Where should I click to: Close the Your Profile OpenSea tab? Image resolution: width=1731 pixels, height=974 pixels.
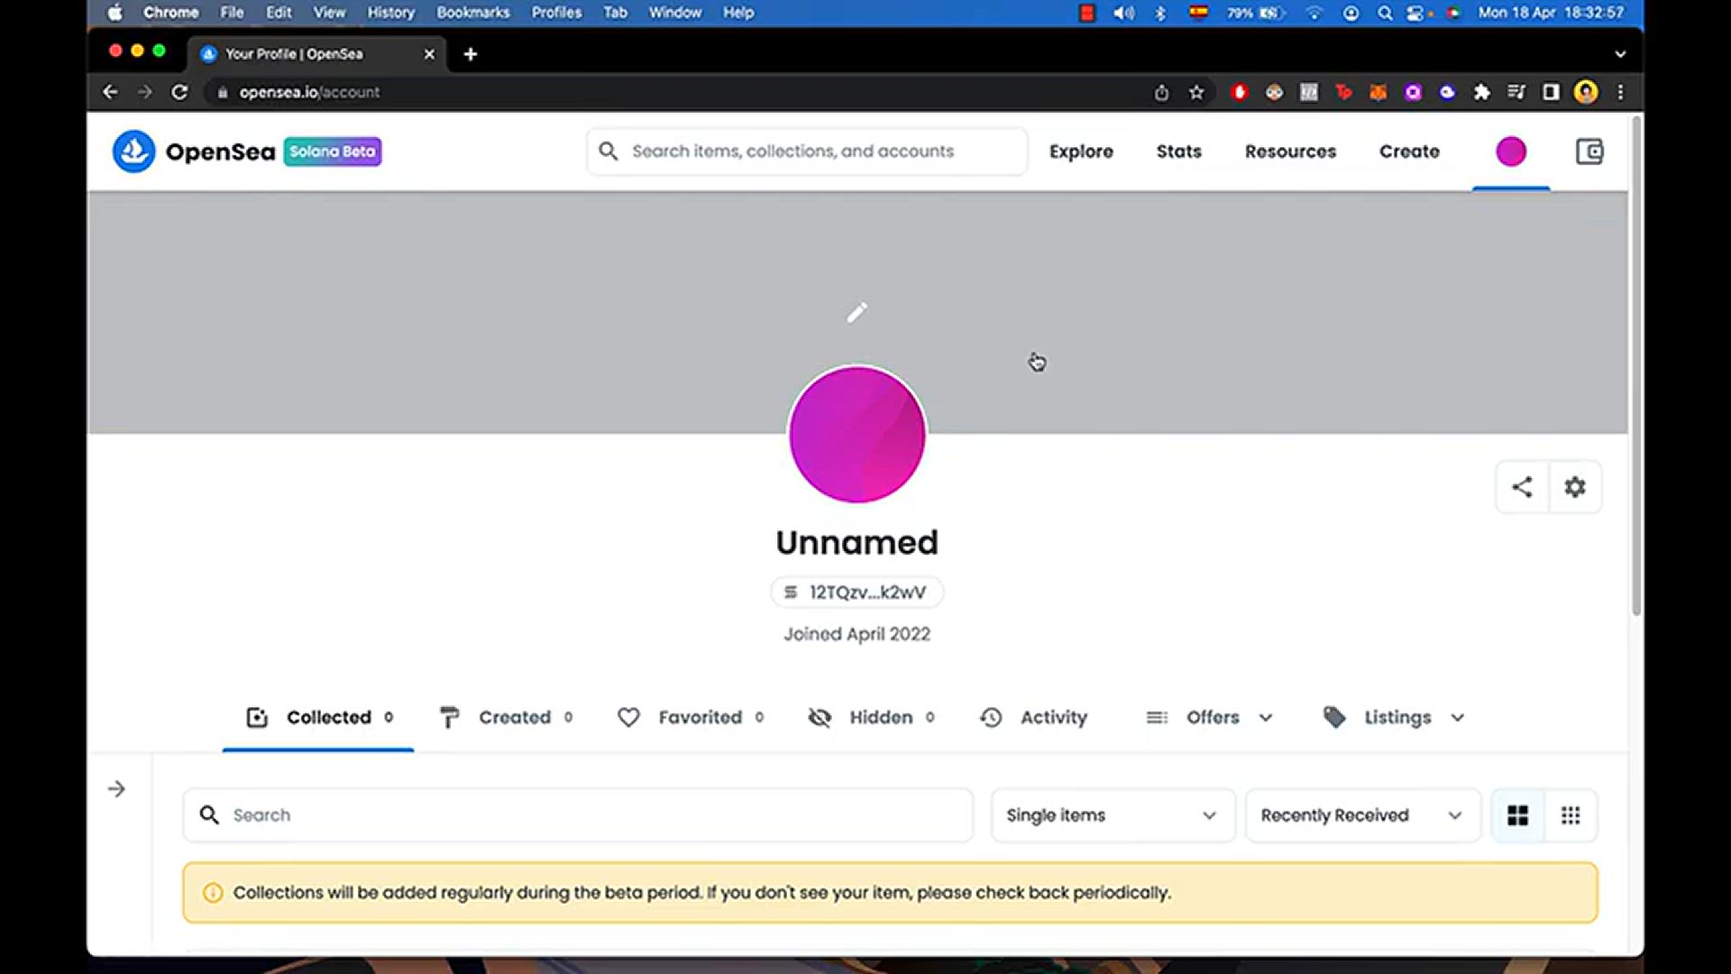[429, 54]
